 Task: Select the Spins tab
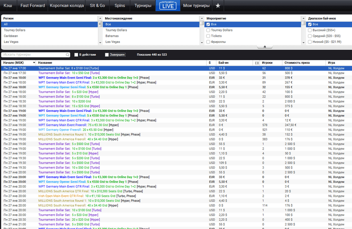click(120, 6)
